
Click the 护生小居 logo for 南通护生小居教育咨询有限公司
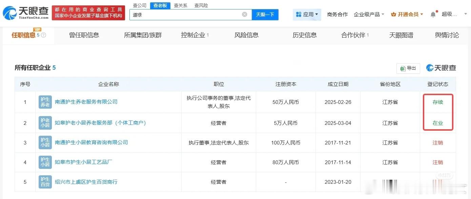point(45,142)
